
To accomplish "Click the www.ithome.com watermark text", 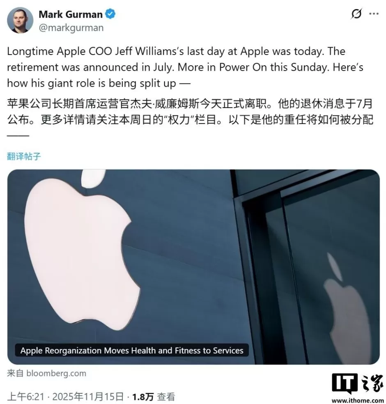I will tap(358, 400).
